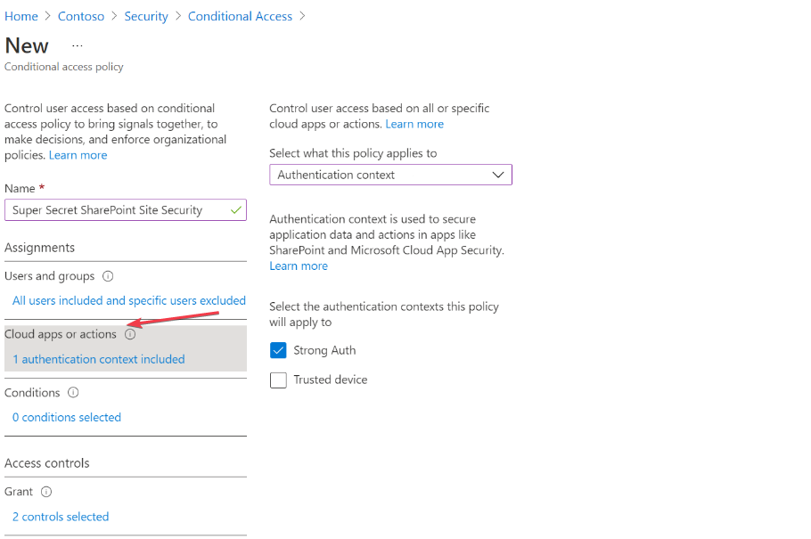Open 0 conditions selected link
811x539 pixels.
67,418
